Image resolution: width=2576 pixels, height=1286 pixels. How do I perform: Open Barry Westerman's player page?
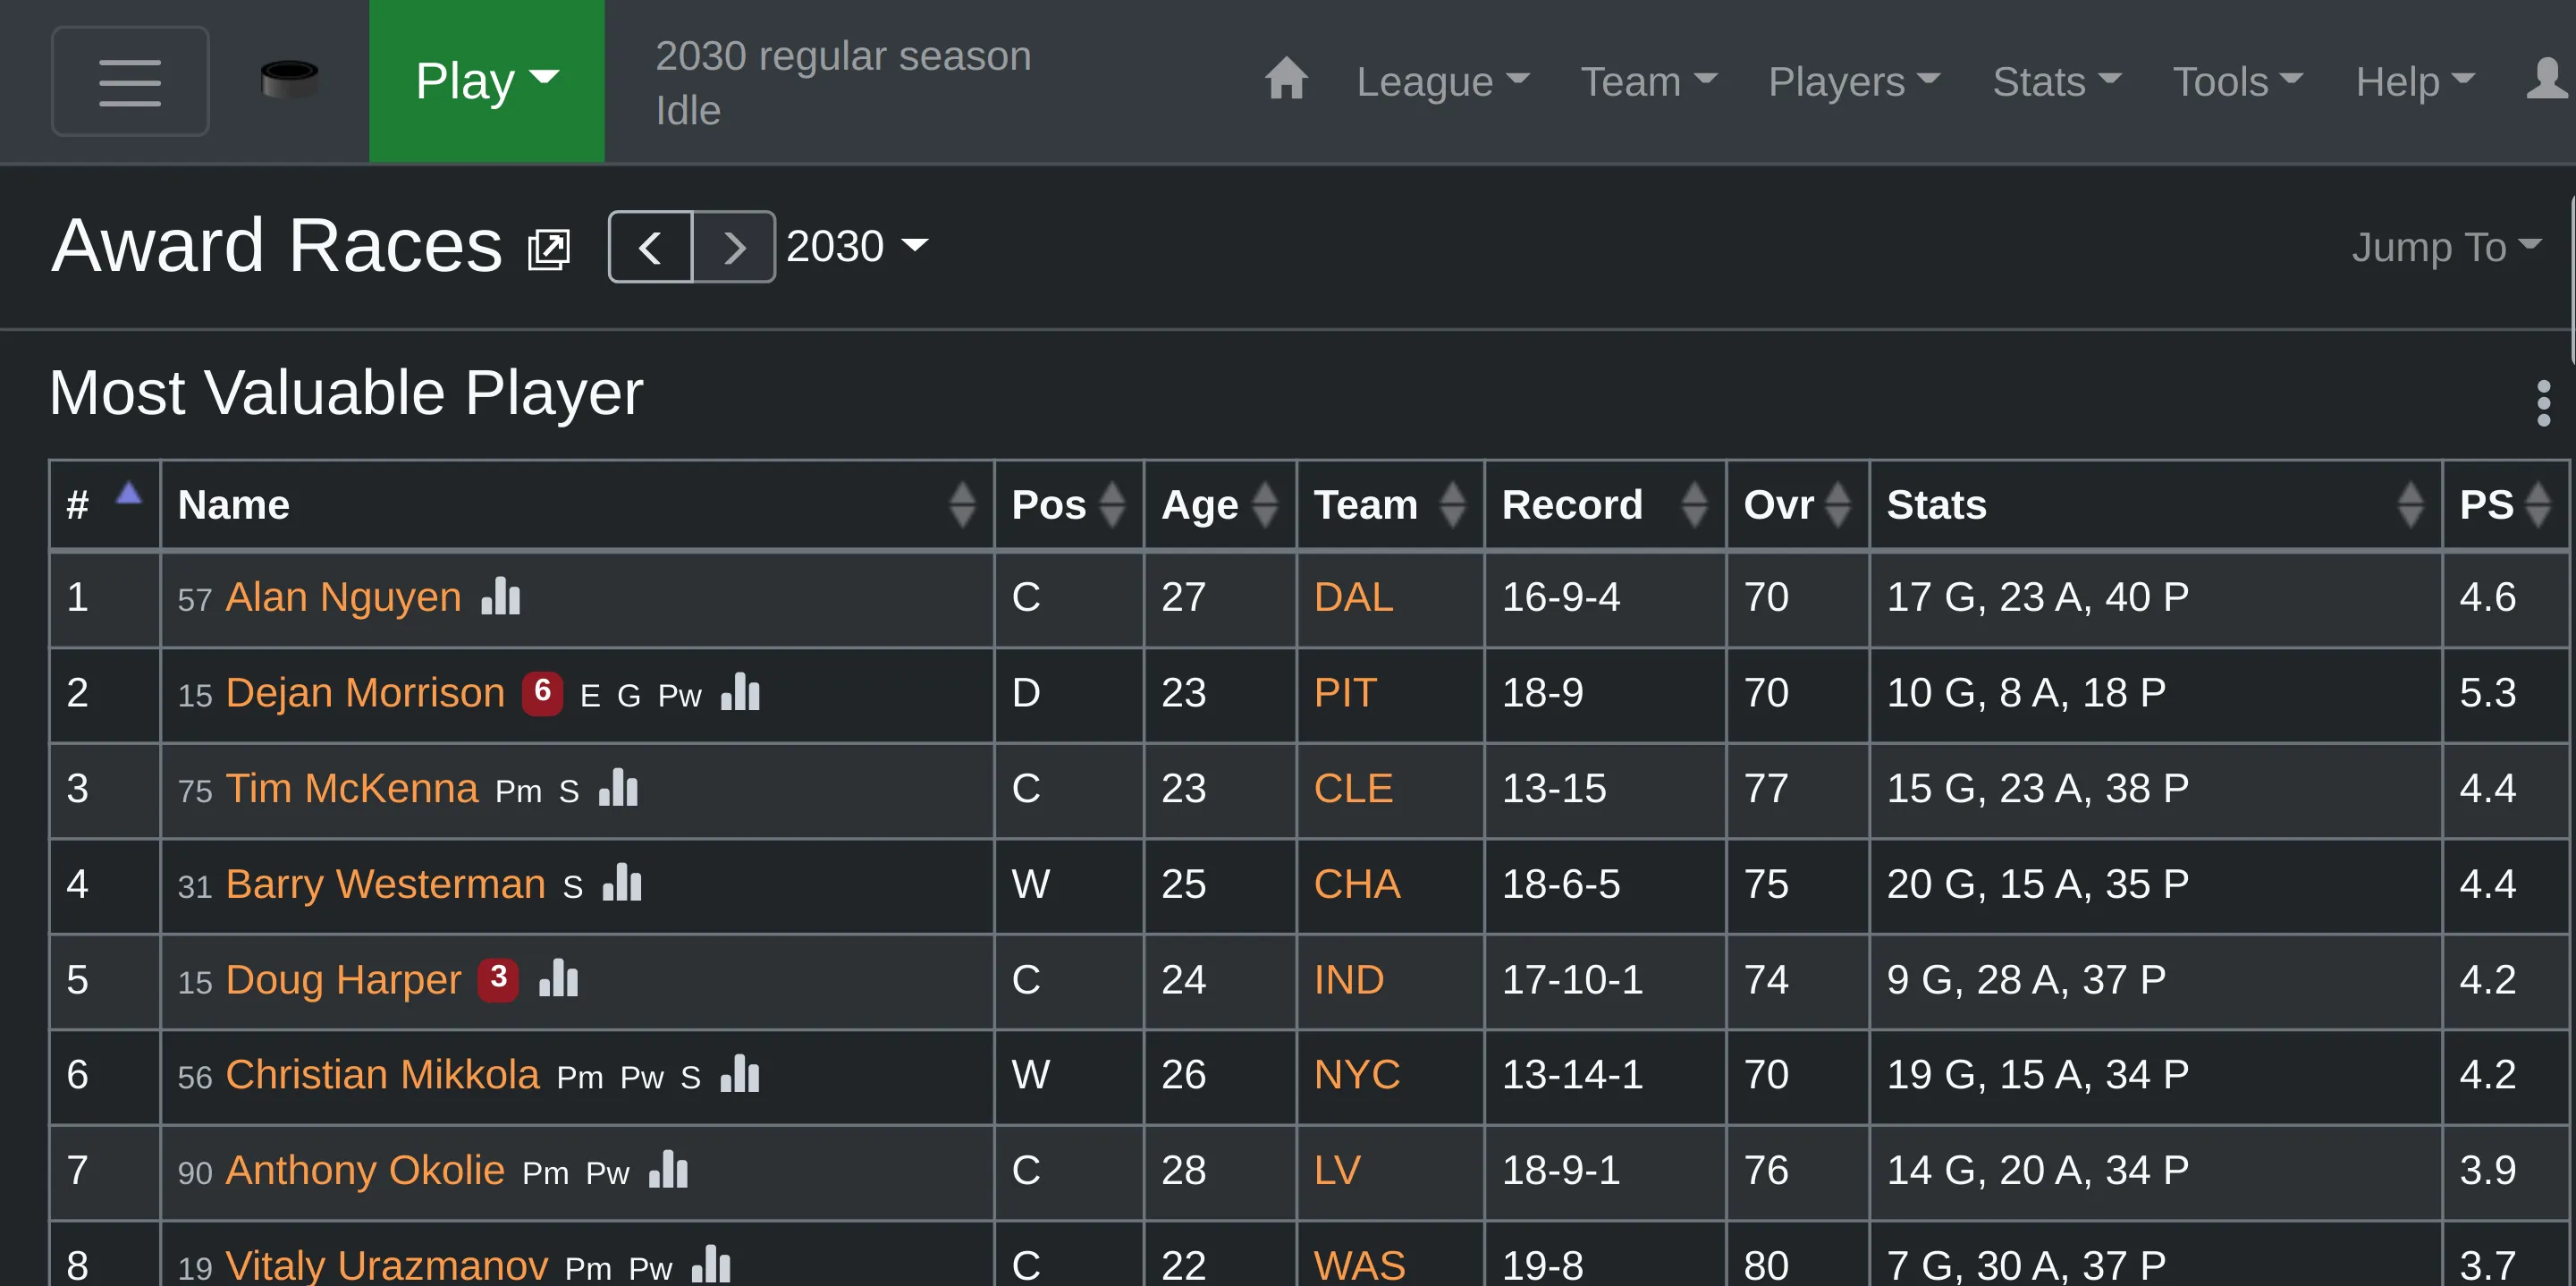[x=385, y=884]
